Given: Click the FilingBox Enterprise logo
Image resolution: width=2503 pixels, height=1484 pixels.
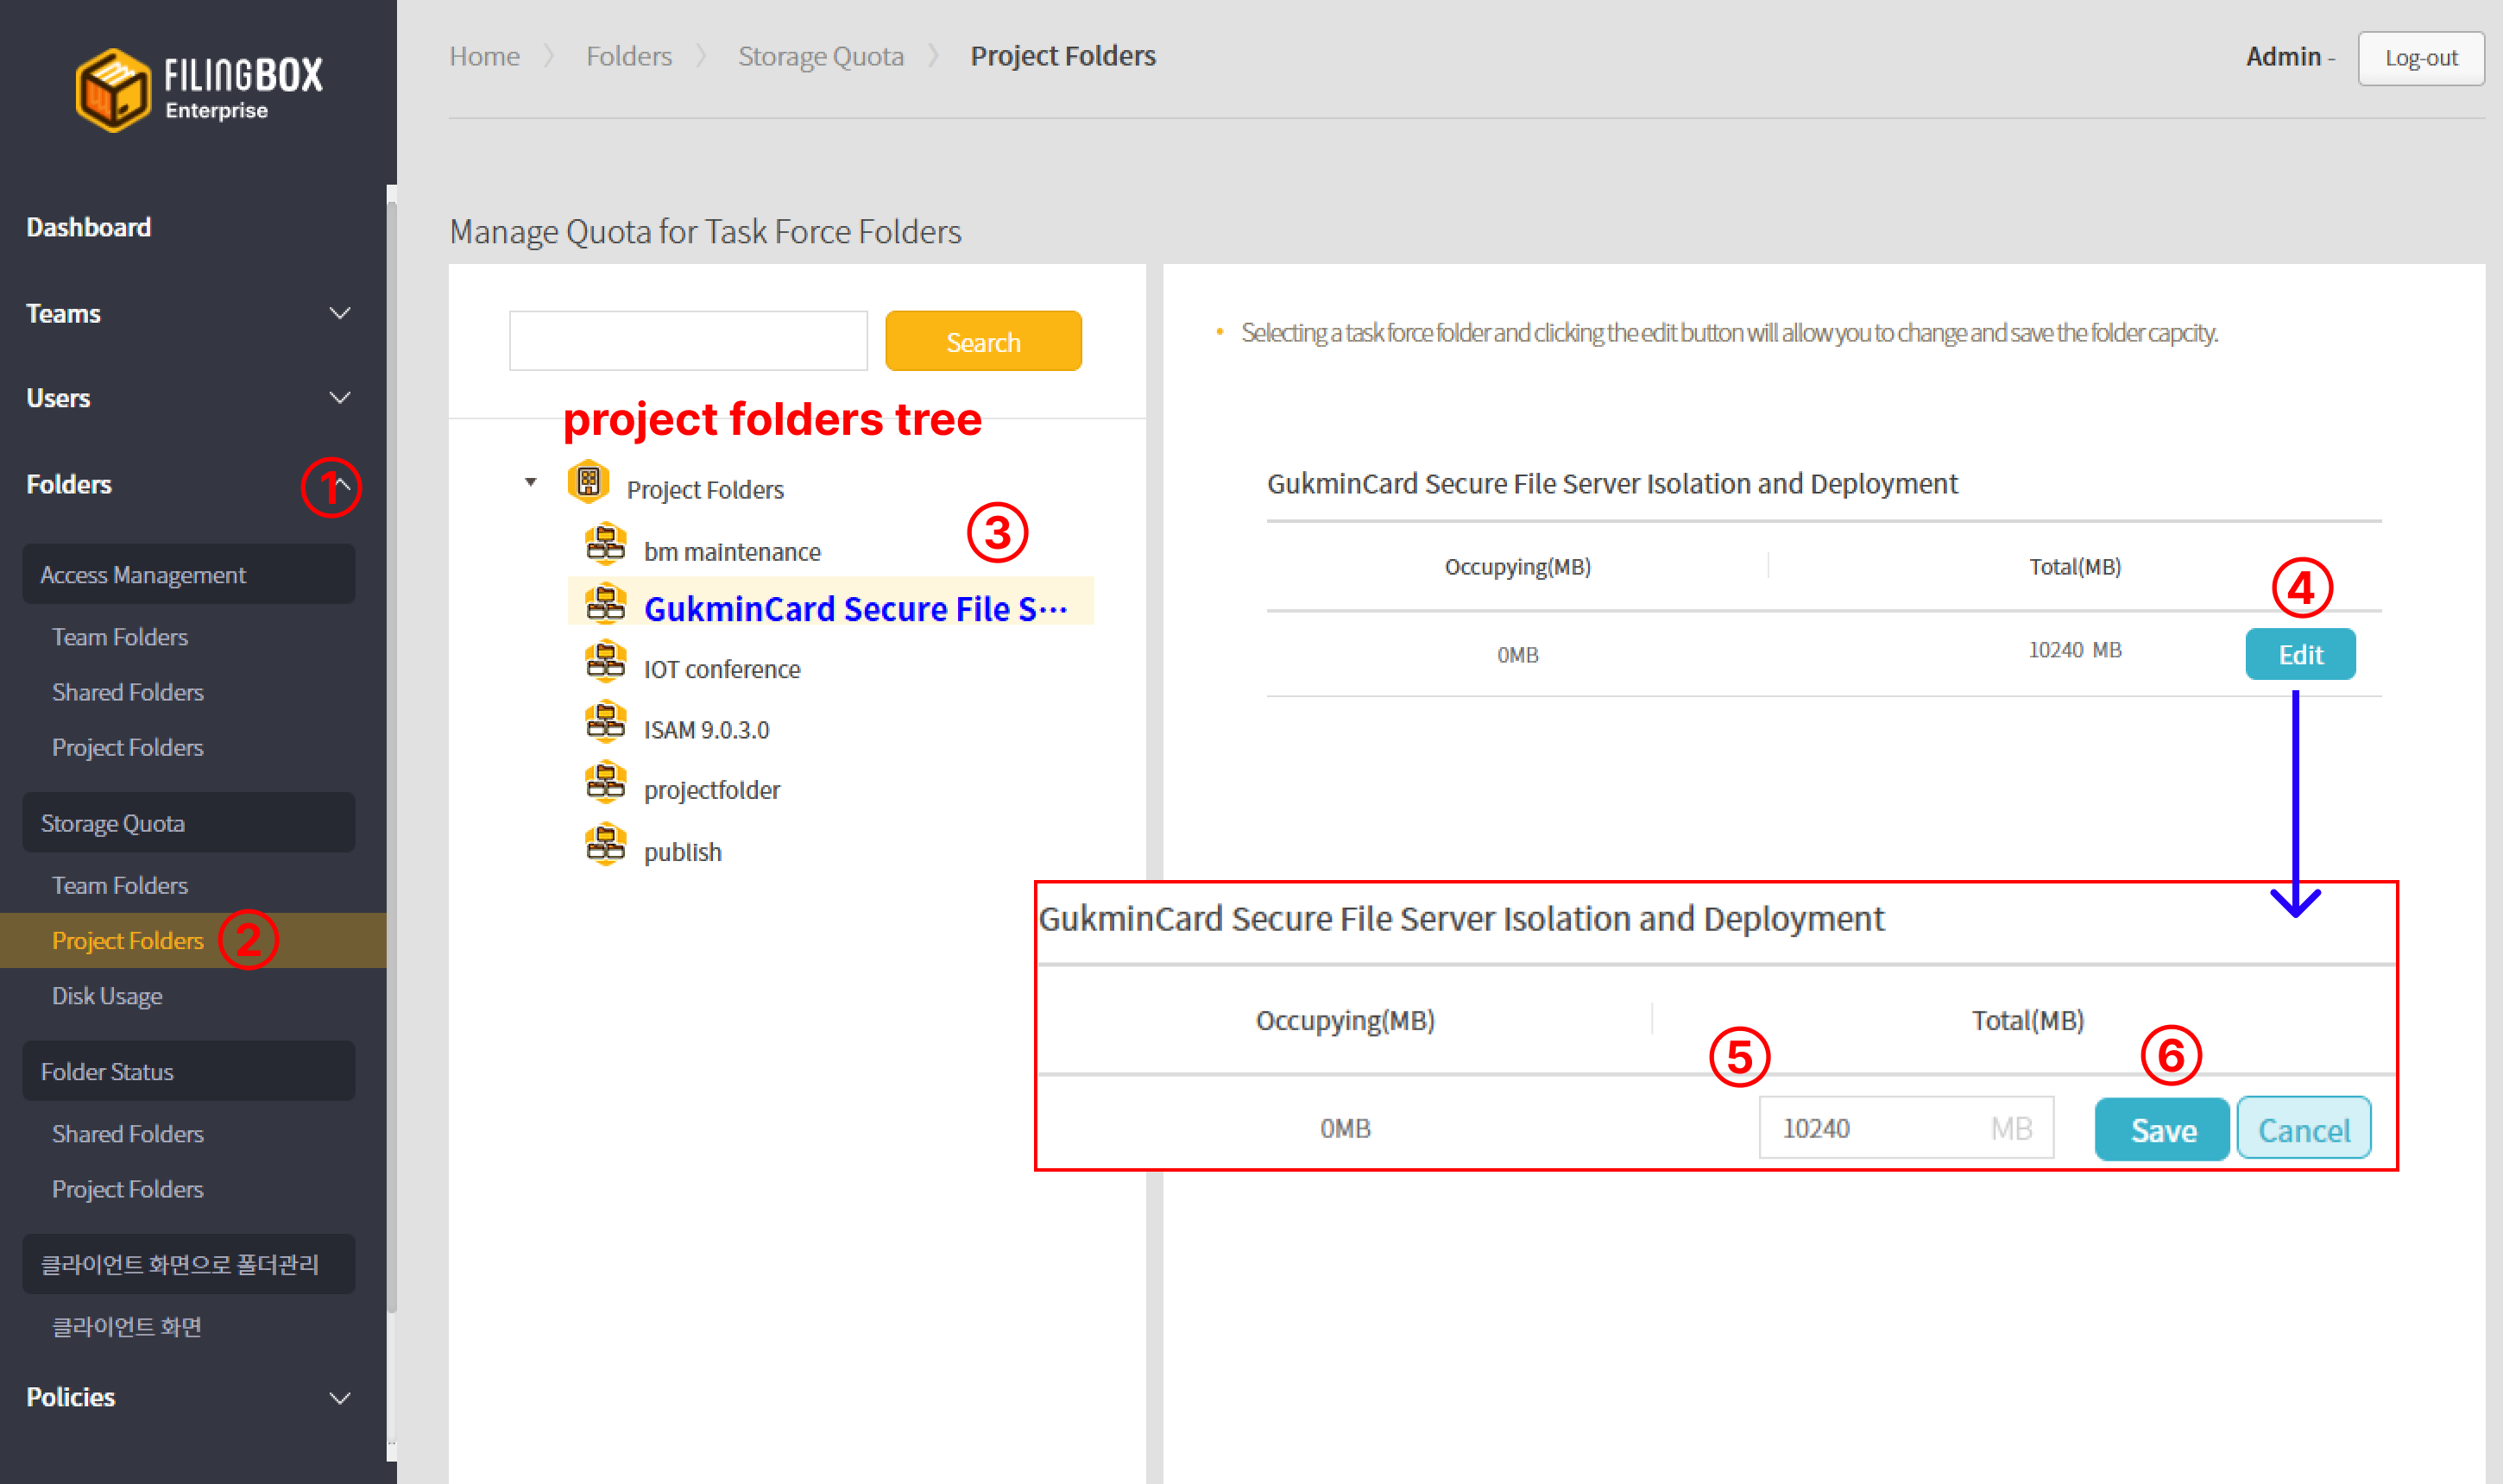Looking at the screenshot, I should click(x=198, y=88).
